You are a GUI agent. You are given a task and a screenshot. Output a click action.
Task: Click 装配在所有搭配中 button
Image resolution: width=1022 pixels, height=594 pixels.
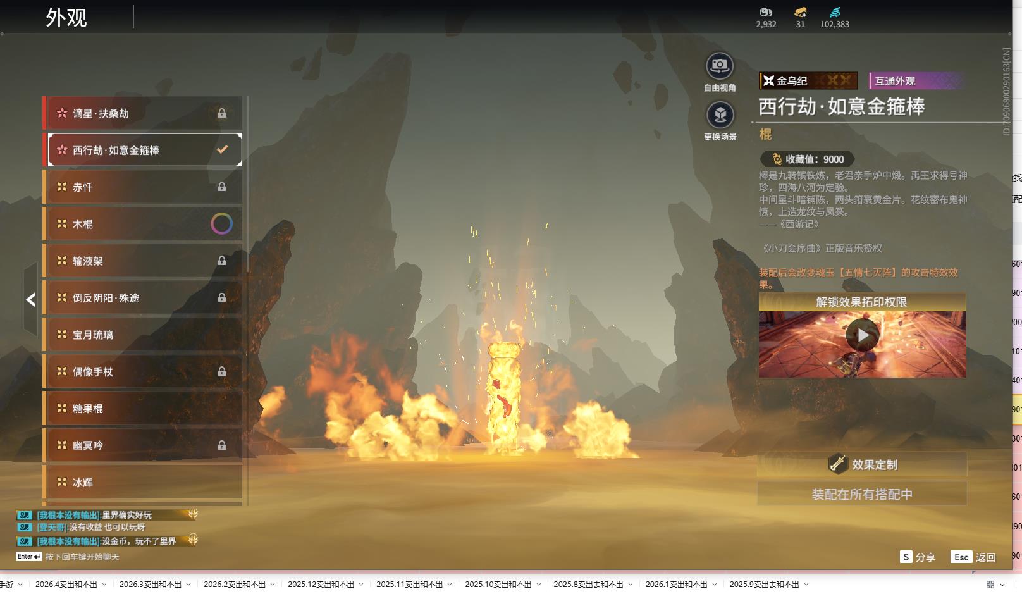pos(862,494)
